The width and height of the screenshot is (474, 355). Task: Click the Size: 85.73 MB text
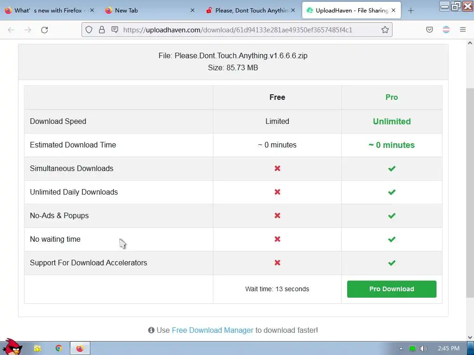coord(233,67)
